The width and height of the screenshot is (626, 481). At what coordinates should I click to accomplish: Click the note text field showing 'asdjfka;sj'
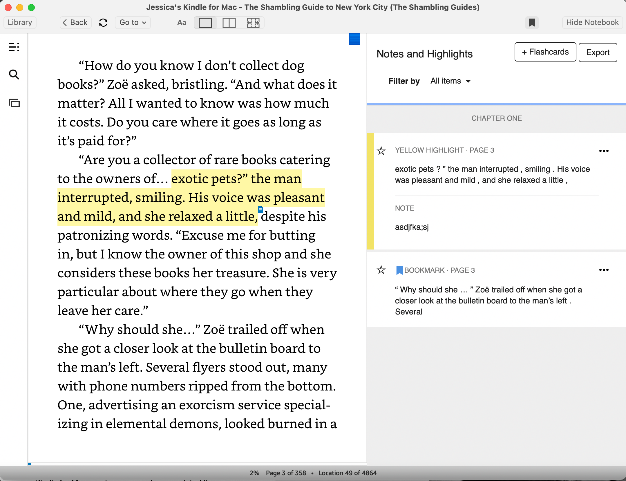(412, 227)
